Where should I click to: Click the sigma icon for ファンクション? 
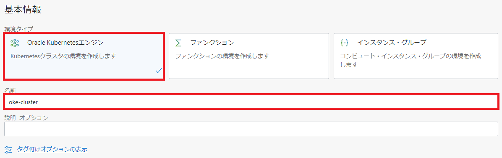[178, 43]
